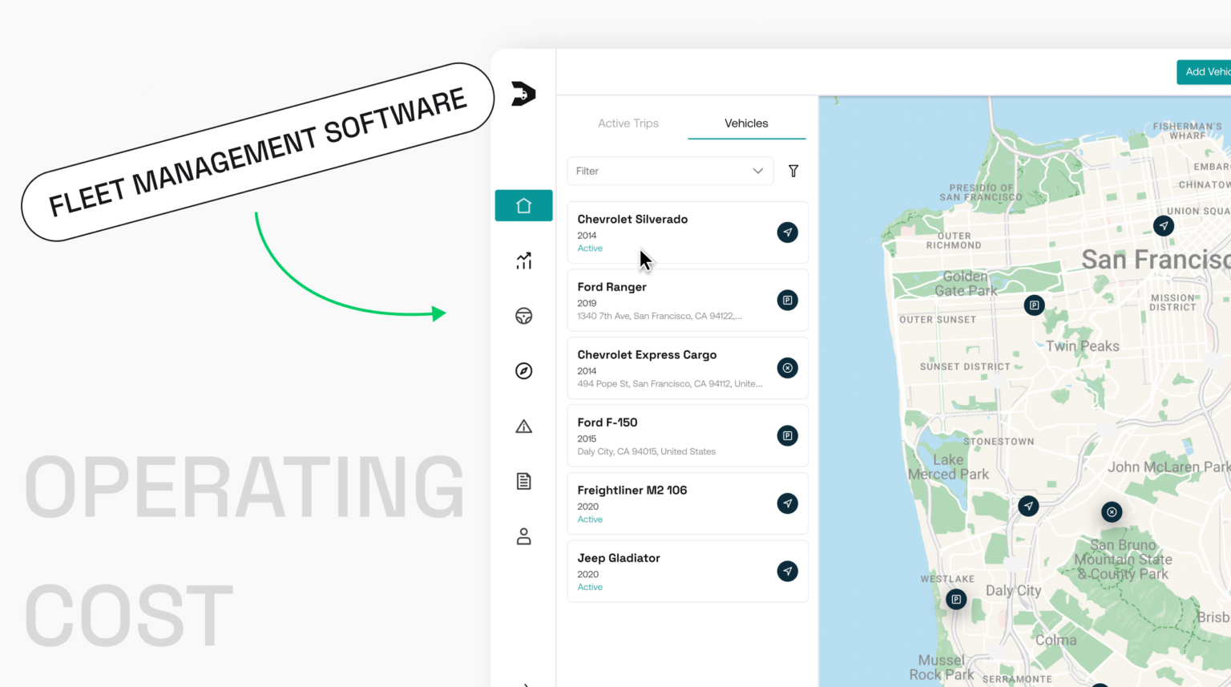Open the person profile icon in sidebar
The width and height of the screenshot is (1231, 687).
(523, 536)
